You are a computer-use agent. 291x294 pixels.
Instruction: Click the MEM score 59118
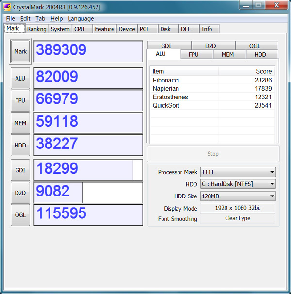click(88, 123)
